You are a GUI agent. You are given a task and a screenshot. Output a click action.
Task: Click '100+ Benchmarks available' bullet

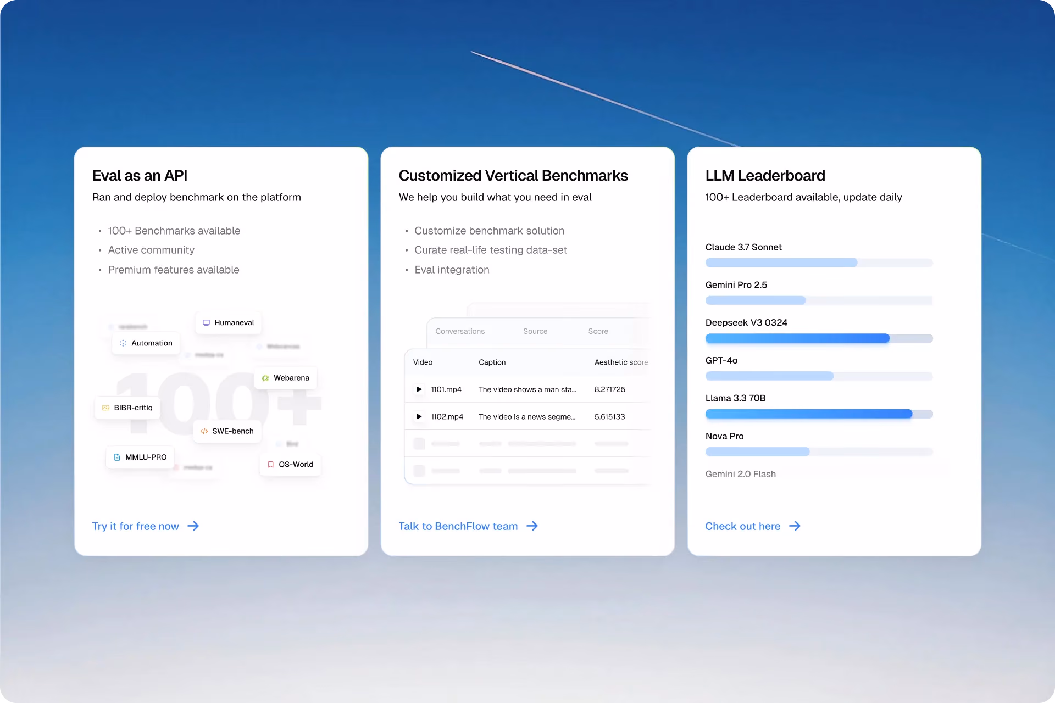pos(174,231)
